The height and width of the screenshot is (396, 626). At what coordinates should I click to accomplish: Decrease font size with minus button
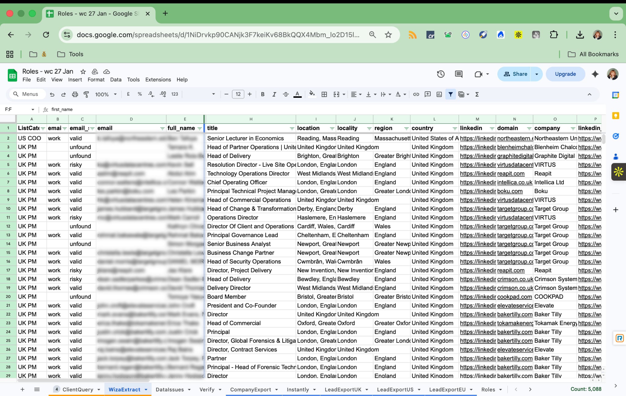226,94
